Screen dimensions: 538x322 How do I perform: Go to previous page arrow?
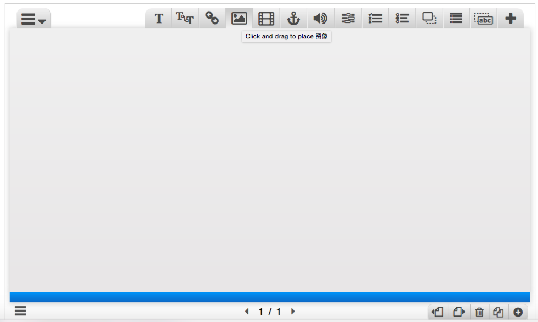[x=247, y=312]
